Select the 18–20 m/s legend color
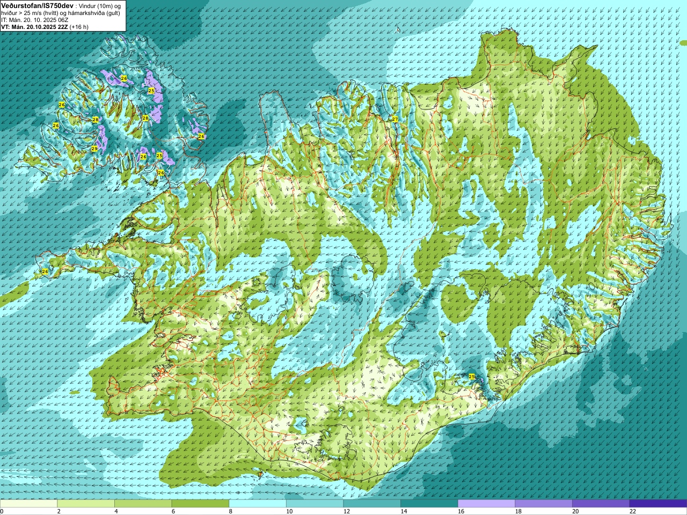Image resolution: width=687 pixels, height=515 pixels. [x=544, y=504]
